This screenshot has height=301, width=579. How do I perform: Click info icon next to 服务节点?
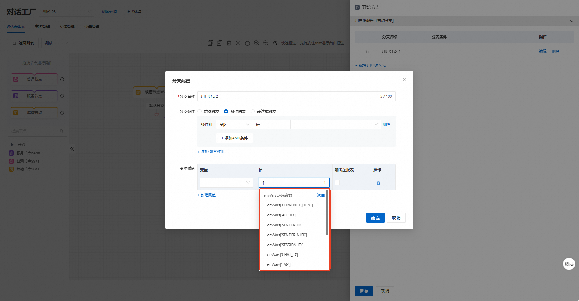coord(62,96)
